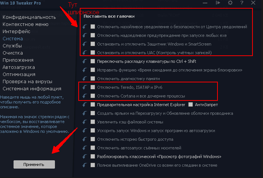The image size is (263, 178).
Task: Tick the disable UAC checkbox
Action: (x=93, y=53)
